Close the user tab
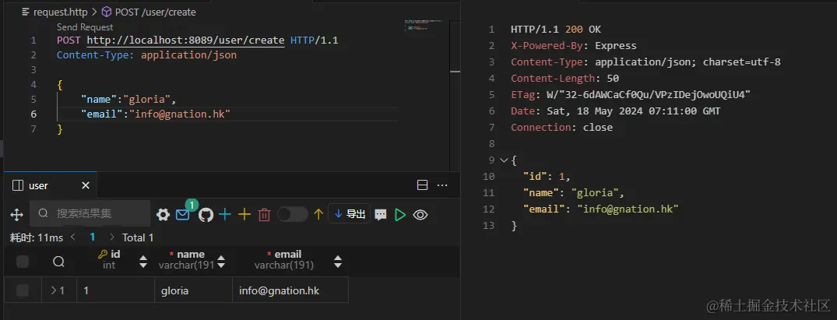Image resolution: width=837 pixels, height=320 pixels. click(86, 185)
